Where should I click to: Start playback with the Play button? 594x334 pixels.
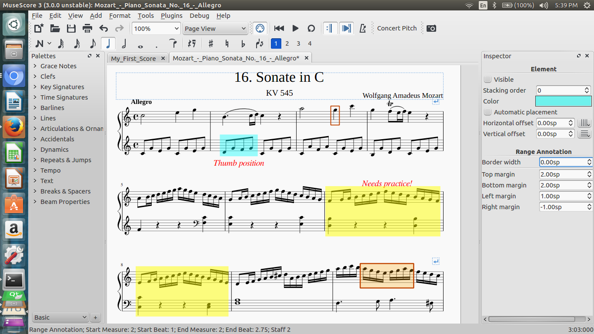tap(295, 28)
